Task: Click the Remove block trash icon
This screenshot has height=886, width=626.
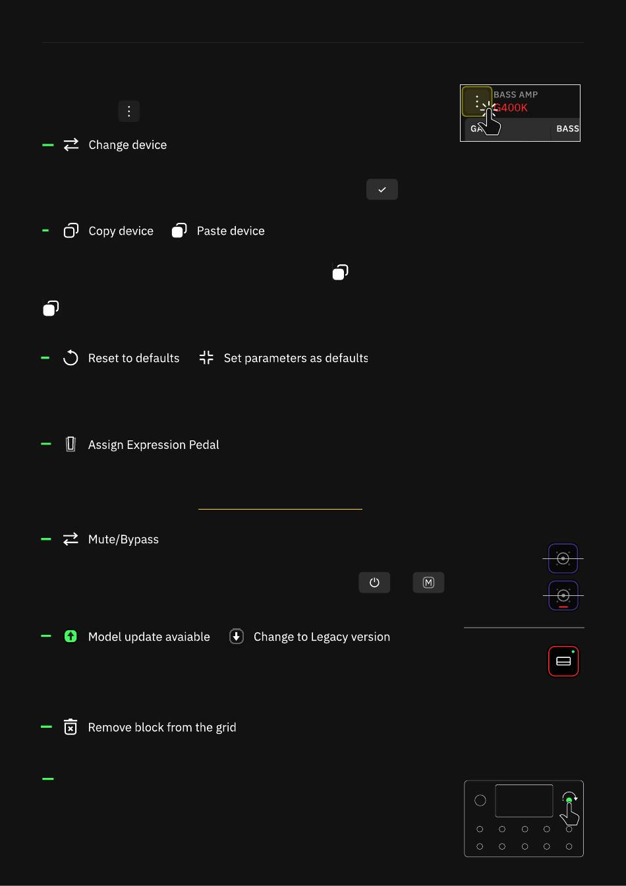Action: (x=71, y=727)
